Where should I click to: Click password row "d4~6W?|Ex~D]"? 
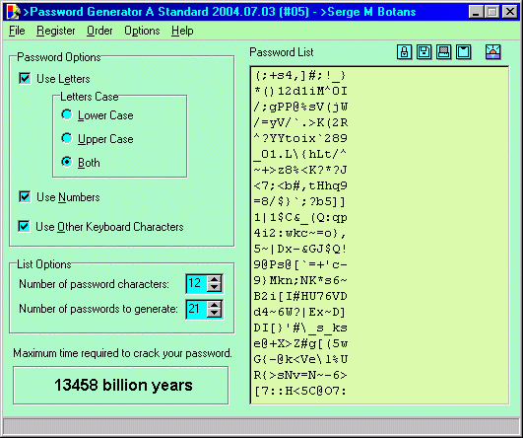pyautogui.click(x=300, y=312)
